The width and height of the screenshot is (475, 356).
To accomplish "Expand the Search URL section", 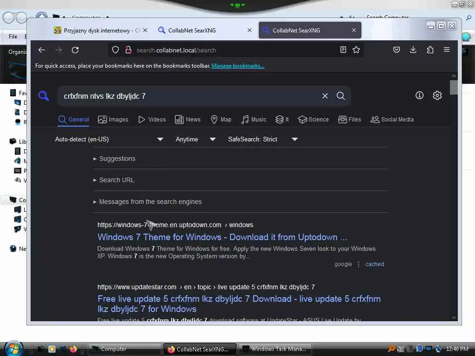I will pos(114,180).
